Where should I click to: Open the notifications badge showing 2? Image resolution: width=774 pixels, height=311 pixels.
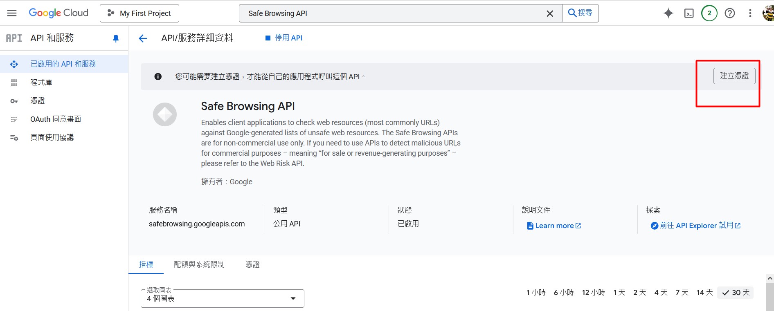(x=709, y=13)
